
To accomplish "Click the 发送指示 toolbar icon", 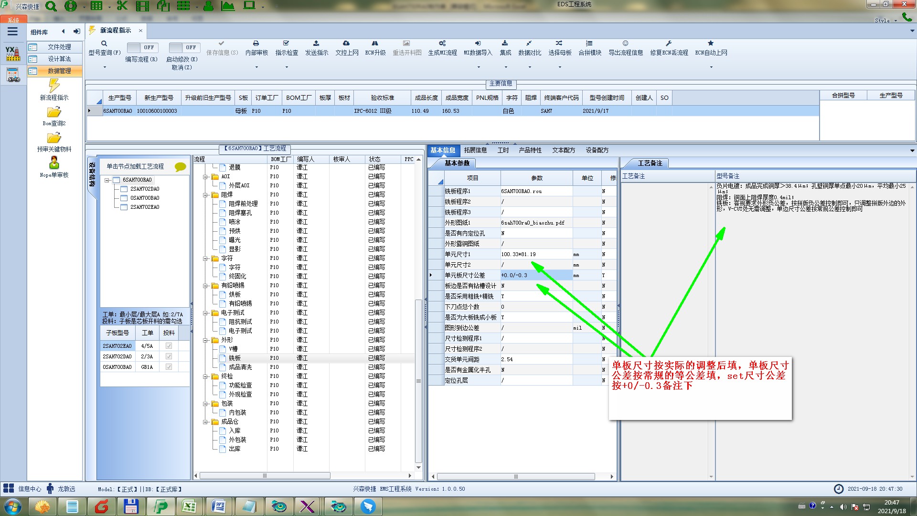I will point(316,43).
